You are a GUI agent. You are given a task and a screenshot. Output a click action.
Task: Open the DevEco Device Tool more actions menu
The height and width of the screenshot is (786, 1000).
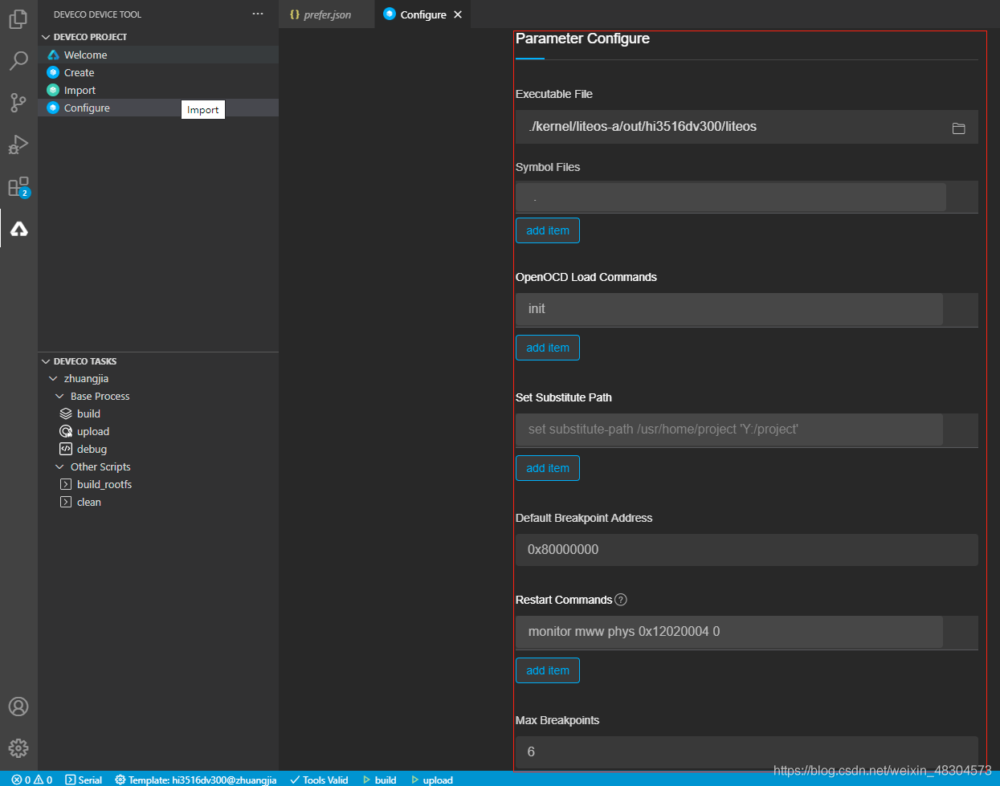258,14
